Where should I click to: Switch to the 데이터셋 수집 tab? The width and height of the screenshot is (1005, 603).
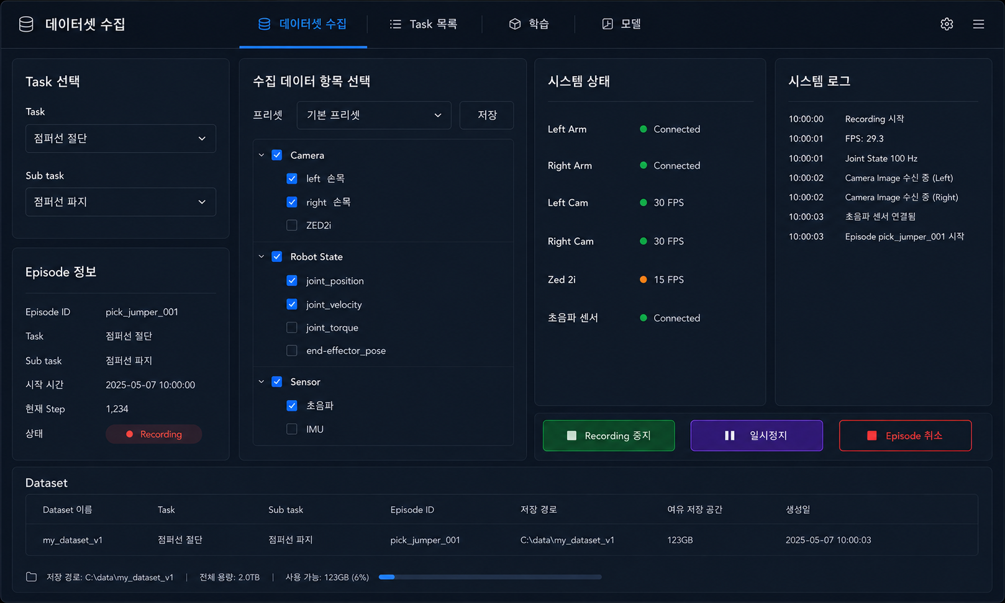click(x=303, y=24)
